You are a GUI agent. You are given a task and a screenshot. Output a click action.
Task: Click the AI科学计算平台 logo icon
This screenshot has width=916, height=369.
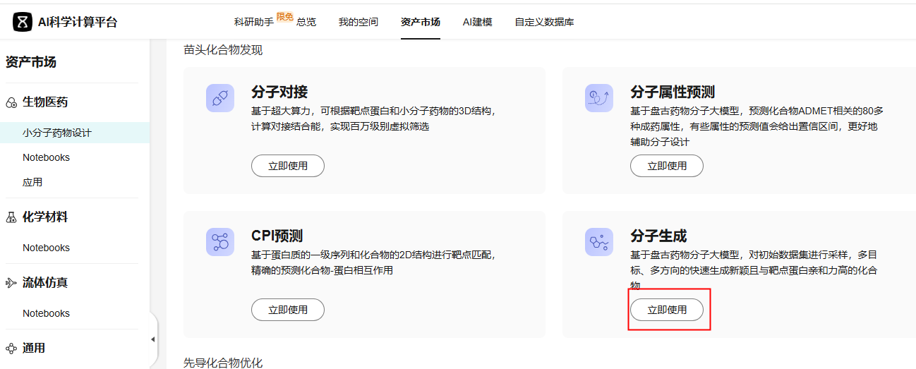[x=23, y=22]
